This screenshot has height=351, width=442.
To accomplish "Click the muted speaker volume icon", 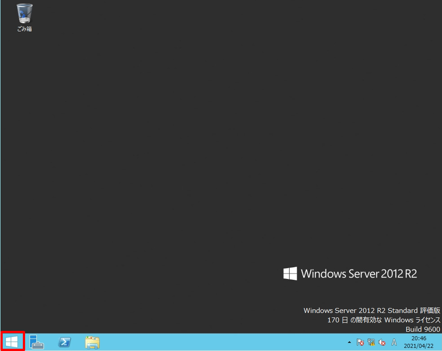I will (x=382, y=342).
